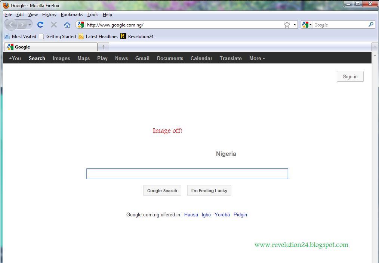Click the Google Search button
The height and width of the screenshot is (263, 379).
point(162,190)
